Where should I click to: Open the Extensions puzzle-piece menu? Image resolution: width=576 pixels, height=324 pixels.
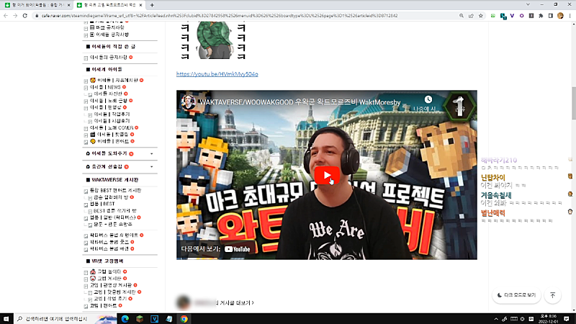[541, 16]
